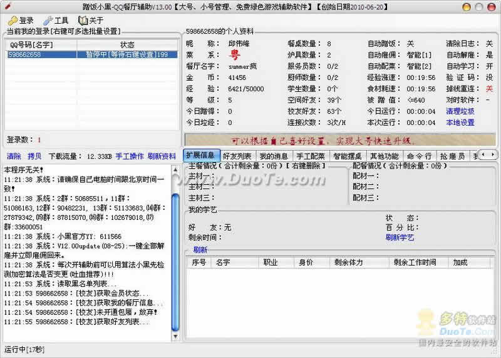Image resolution: width=501 pixels, height=358 pixels.
Task: Click the red 掉线重连 value 关
Action: coord(489,89)
